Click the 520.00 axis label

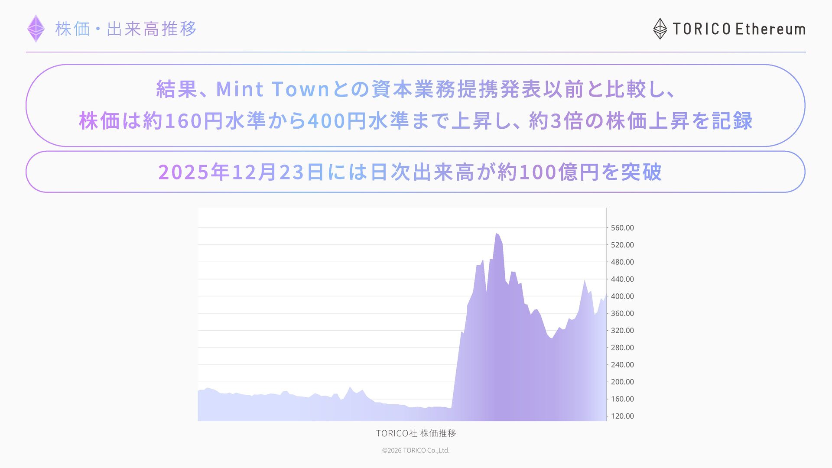coord(622,245)
